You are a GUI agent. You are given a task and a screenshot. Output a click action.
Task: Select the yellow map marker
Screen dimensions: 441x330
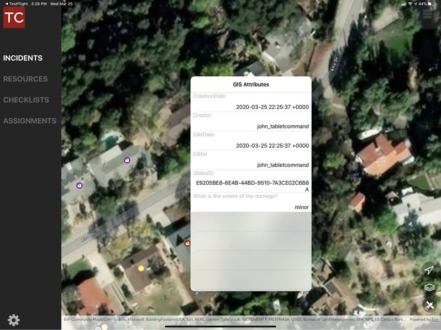(141, 268)
